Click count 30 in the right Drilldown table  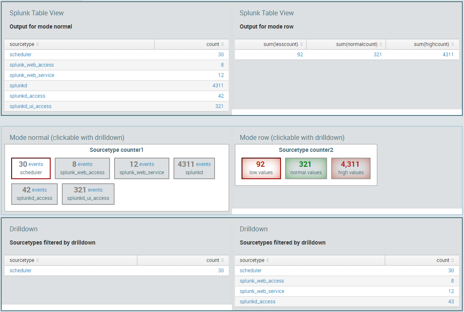click(x=451, y=271)
